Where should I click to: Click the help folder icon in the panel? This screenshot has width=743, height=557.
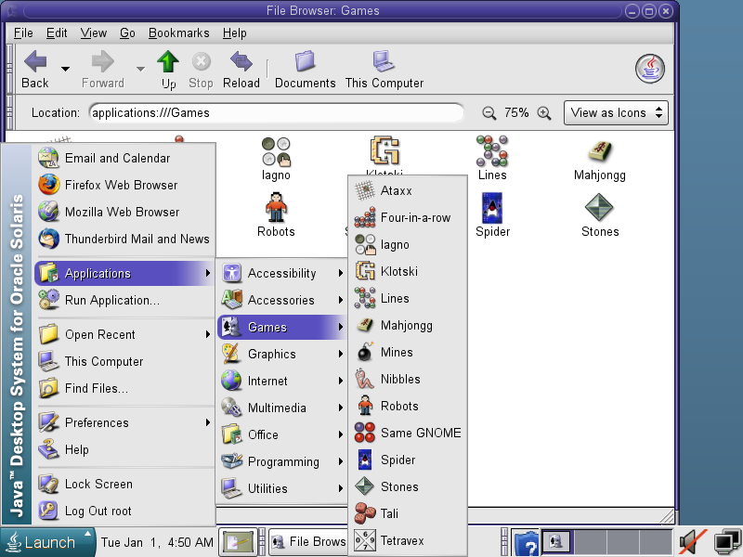pos(526,543)
